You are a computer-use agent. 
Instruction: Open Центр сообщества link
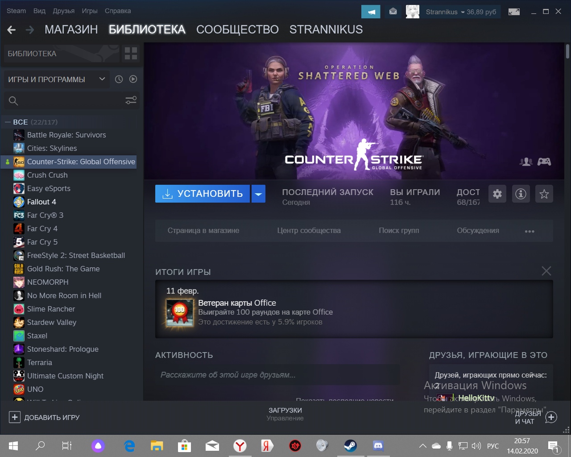click(309, 231)
